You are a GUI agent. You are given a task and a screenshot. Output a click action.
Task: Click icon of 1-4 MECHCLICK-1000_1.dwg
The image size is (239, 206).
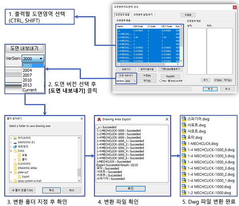coord(184,181)
